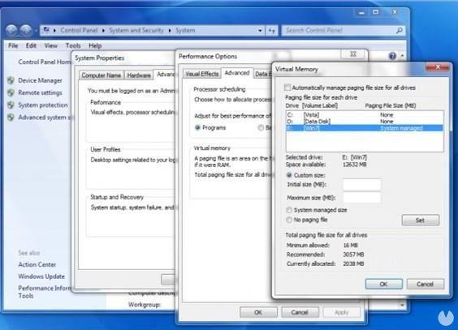Screen dimensions: 458x330
Task: Open the Help menu
Action: pyautogui.click(x=95, y=45)
